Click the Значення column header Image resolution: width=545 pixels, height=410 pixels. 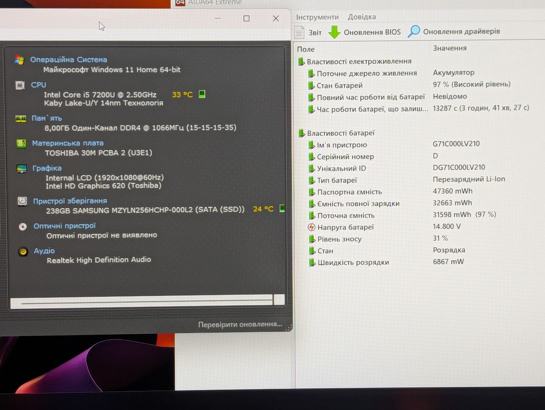click(x=450, y=48)
